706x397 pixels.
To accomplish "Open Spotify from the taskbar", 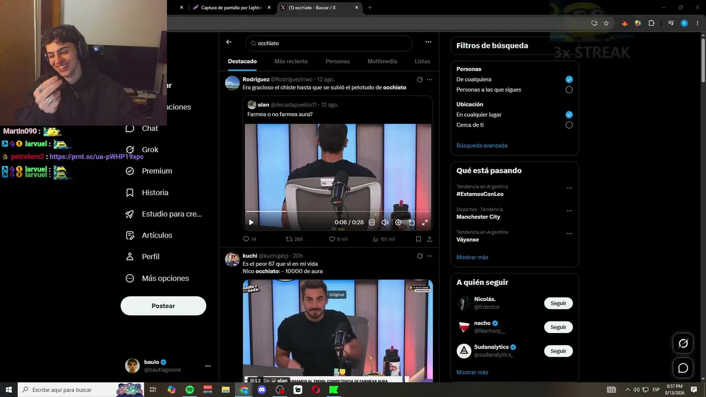I will click(x=190, y=390).
